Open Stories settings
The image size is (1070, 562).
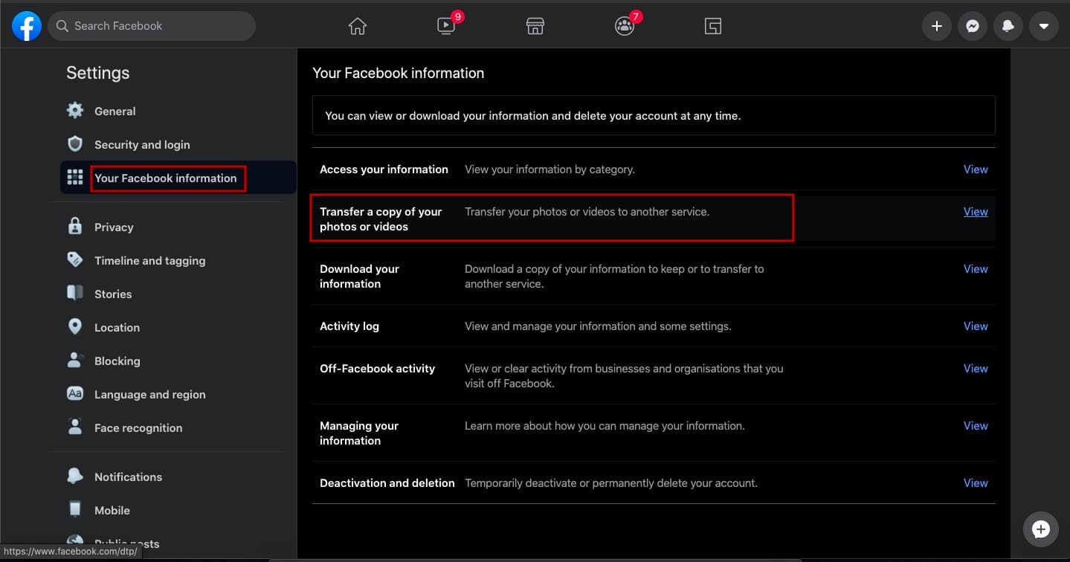[x=113, y=294]
